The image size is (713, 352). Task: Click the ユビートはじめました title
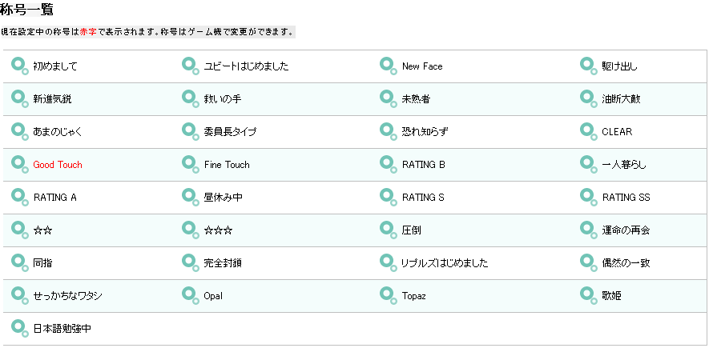click(246, 66)
